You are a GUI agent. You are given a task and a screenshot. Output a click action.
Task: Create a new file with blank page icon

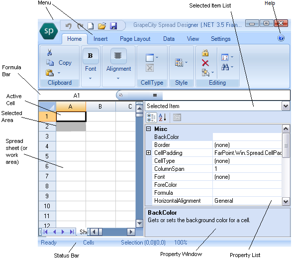click(91, 26)
